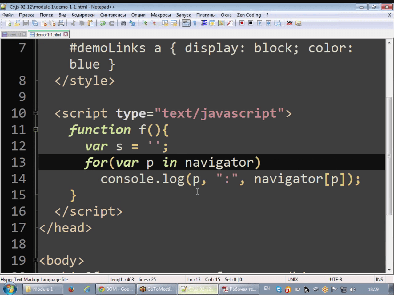Click the Open file folder icon
The width and height of the screenshot is (394, 295).
pos(17,23)
